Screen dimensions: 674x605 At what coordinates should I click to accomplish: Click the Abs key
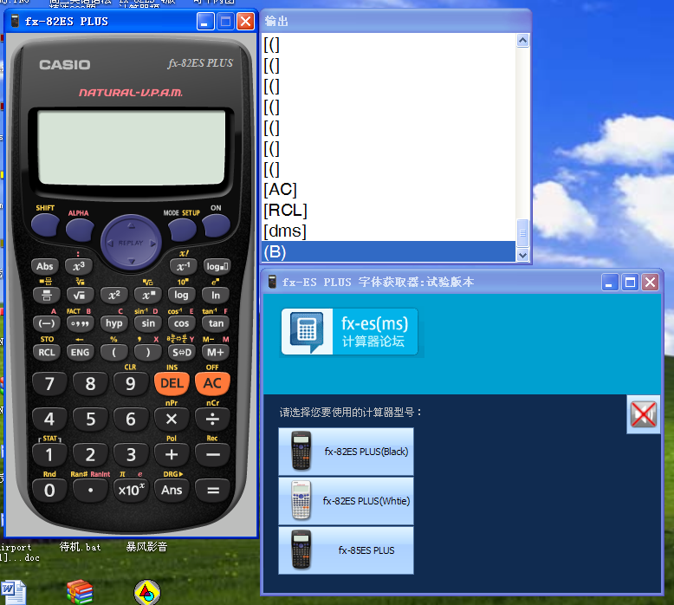pyautogui.click(x=45, y=266)
